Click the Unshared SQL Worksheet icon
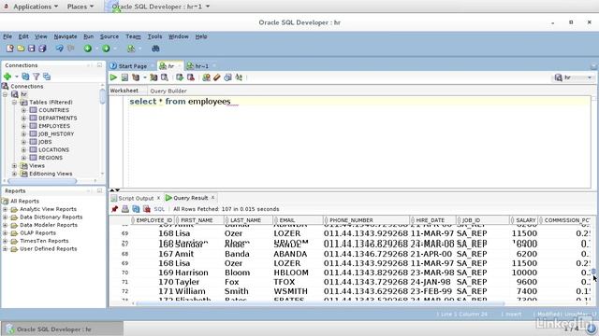This screenshot has height=336, width=599. pos(206,77)
